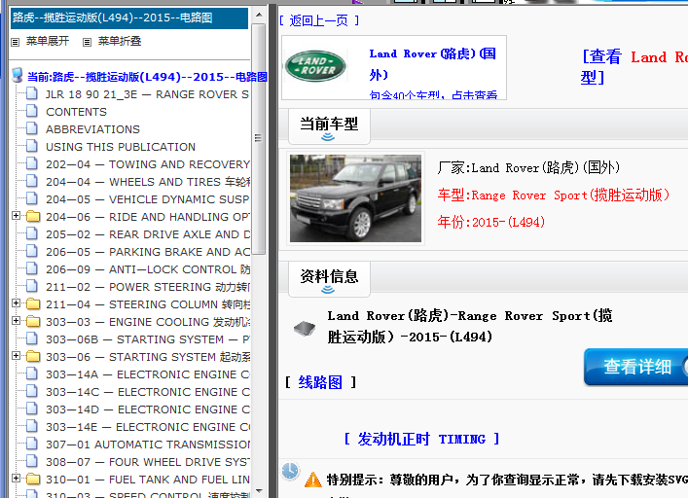
Task: Click the clock icon near the special notice
Action: tap(290, 472)
